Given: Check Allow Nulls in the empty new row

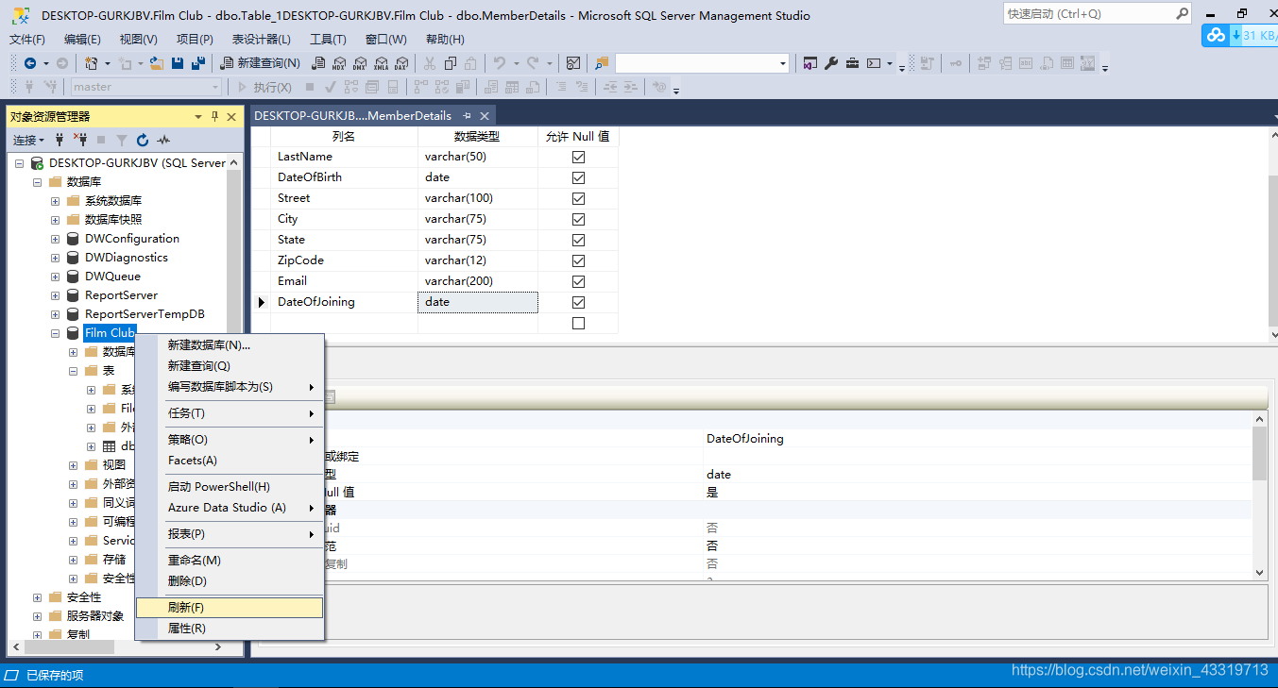Looking at the screenshot, I should 578,323.
